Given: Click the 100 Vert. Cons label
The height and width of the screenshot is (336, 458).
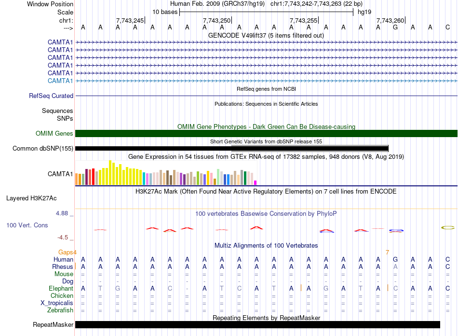Looking at the screenshot, I should pyautogui.click(x=27, y=225).
